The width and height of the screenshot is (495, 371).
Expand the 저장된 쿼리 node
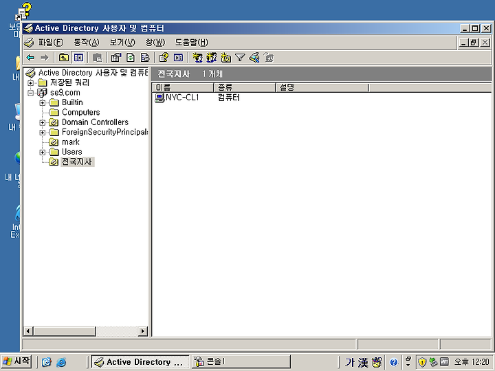pos(31,83)
